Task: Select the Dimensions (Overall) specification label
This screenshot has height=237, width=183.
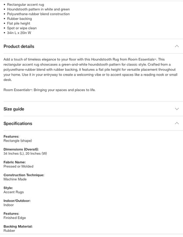Action: (x=21, y=149)
